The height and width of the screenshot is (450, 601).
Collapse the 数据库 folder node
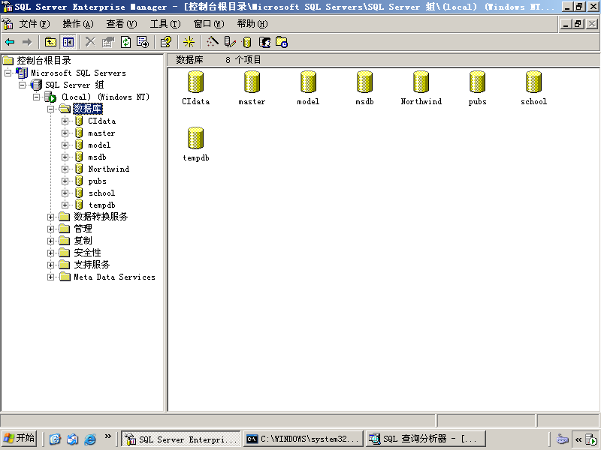pos(50,109)
